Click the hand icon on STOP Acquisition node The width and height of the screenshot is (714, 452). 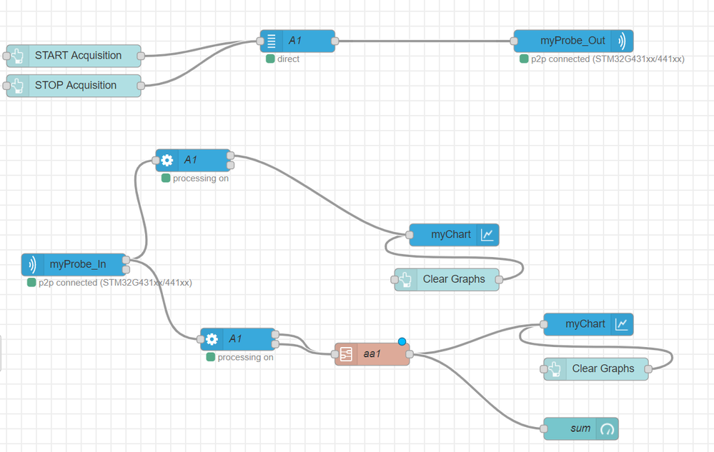(x=17, y=86)
